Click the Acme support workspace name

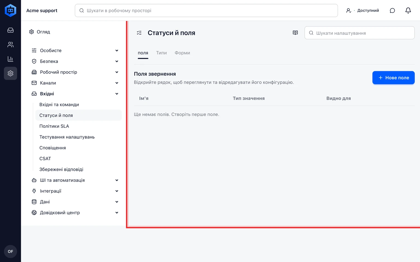(42, 10)
